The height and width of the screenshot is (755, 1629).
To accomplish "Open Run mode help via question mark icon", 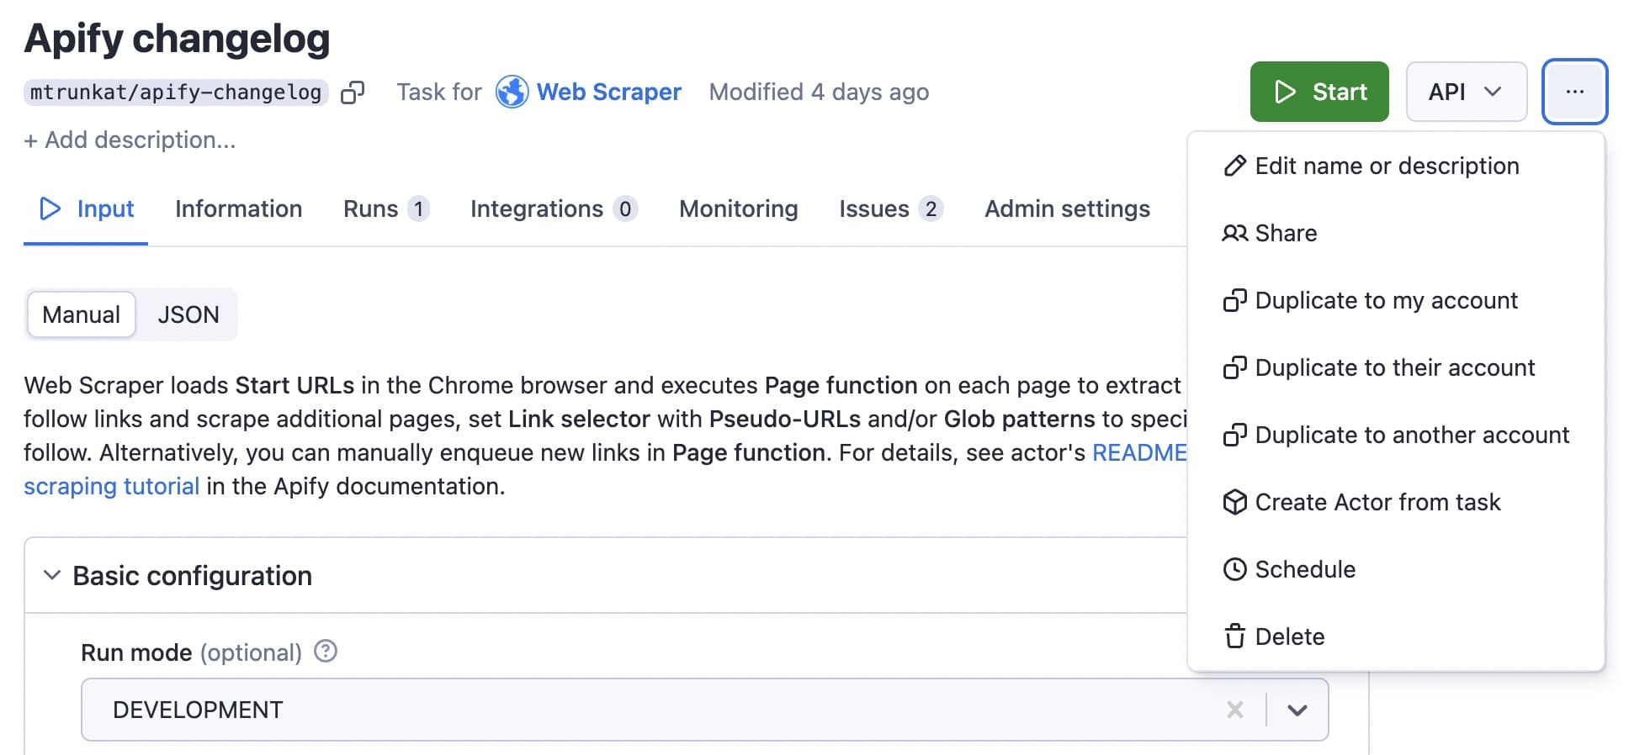I will tap(326, 651).
